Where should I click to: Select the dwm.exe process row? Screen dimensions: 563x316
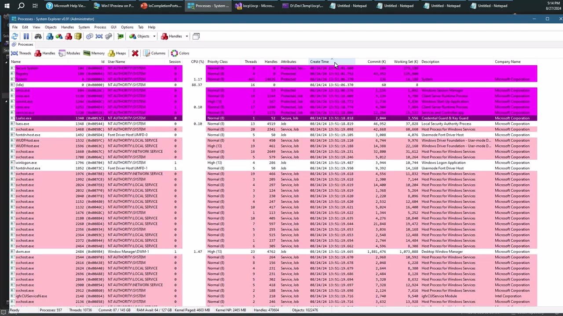pyautogui.click(x=274, y=251)
